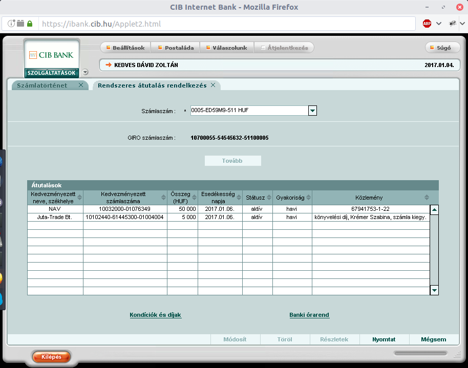Click the Mégsem cancel button
The height and width of the screenshot is (368, 468).
pyautogui.click(x=434, y=339)
